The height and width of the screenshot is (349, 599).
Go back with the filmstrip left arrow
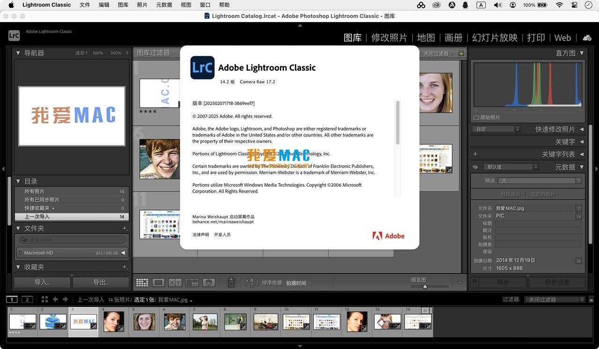[x=56, y=299]
